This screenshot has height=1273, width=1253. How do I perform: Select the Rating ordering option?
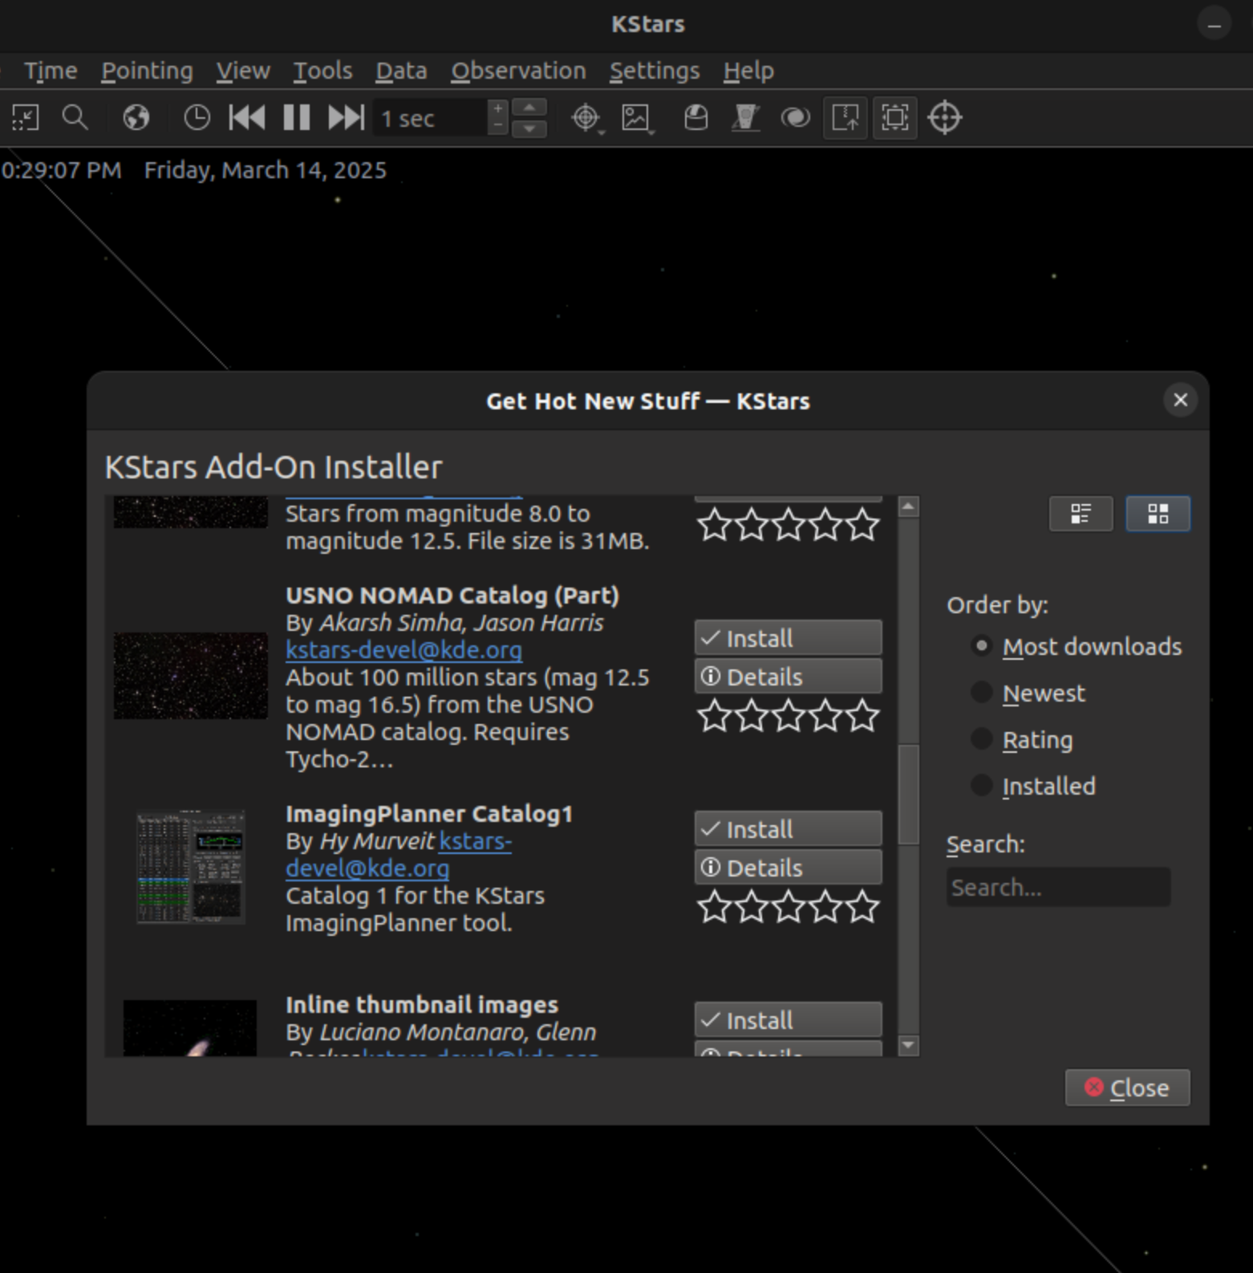(x=982, y=739)
